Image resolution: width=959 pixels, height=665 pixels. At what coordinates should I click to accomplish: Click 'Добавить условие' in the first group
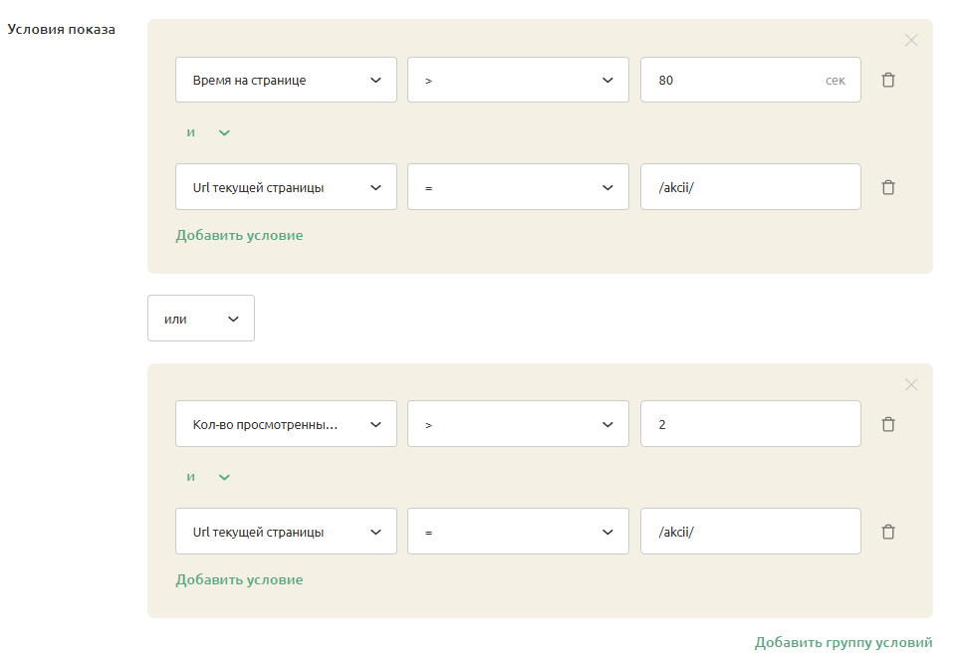pyautogui.click(x=239, y=236)
